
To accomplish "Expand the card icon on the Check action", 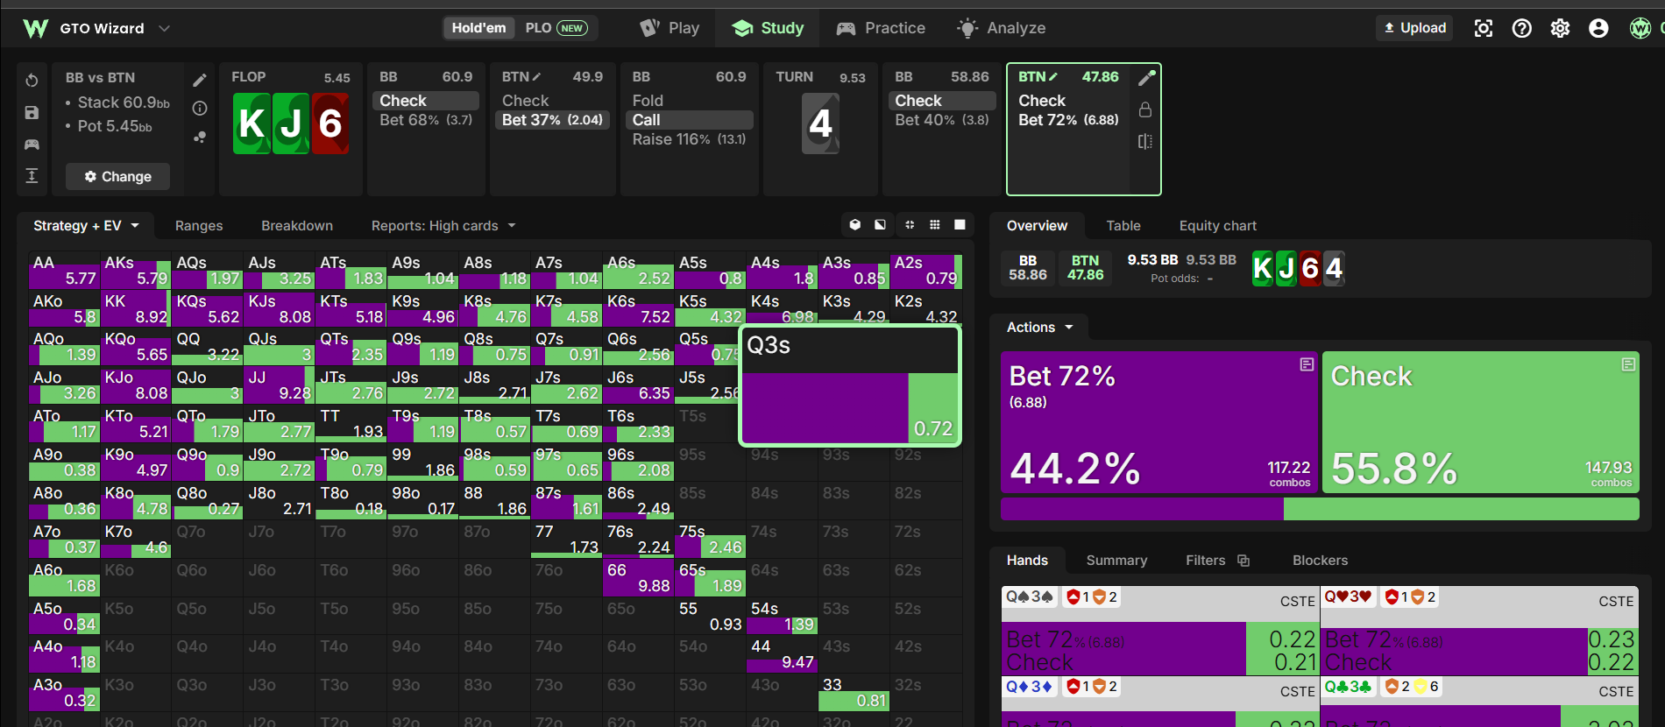I will click(x=1628, y=364).
